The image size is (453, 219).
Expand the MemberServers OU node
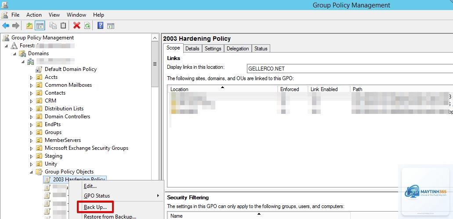tap(32, 140)
